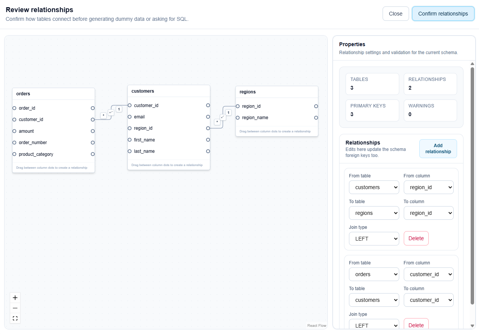Click the '1' label near regions region_id
This screenshot has height=334, width=479.
click(x=228, y=112)
